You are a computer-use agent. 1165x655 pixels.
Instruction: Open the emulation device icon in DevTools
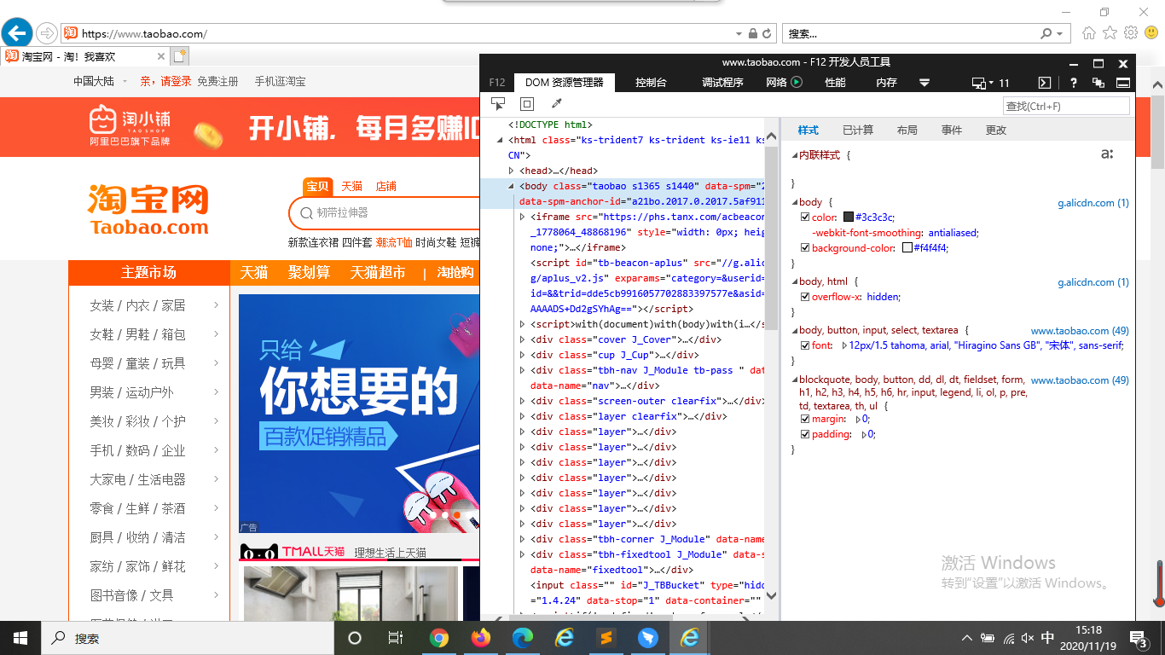point(980,83)
